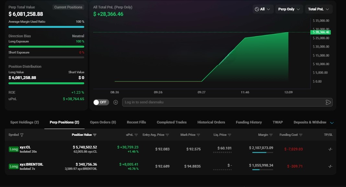This screenshot has width=346, height=187.
Task: Click the Symbol column filter funnel icon
Action: 22,135
